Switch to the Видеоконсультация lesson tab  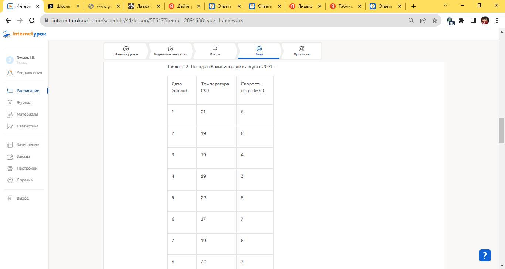(x=170, y=51)
